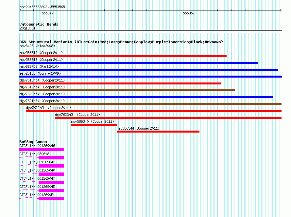Image resolution: width=291 pixels, height=217 pixels.
Task: Open the esv25156 (Conrad2009) label
Action: tap(40, 73)
